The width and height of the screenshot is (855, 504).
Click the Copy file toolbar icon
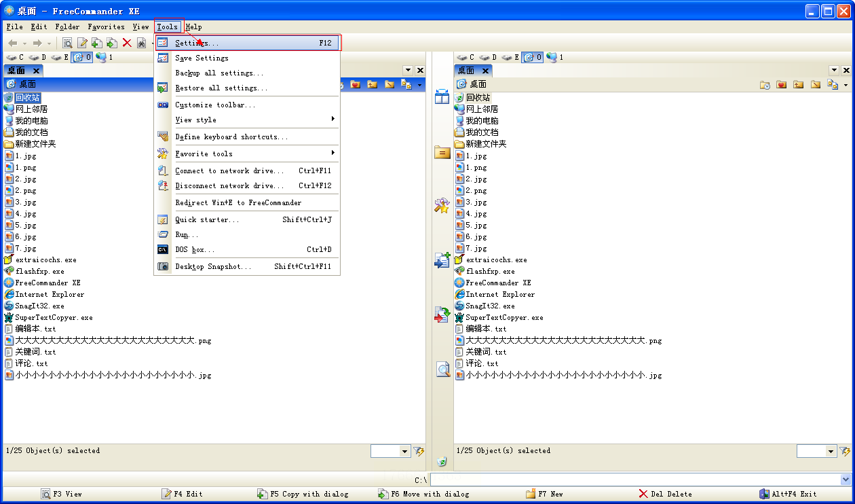point(97,43)
